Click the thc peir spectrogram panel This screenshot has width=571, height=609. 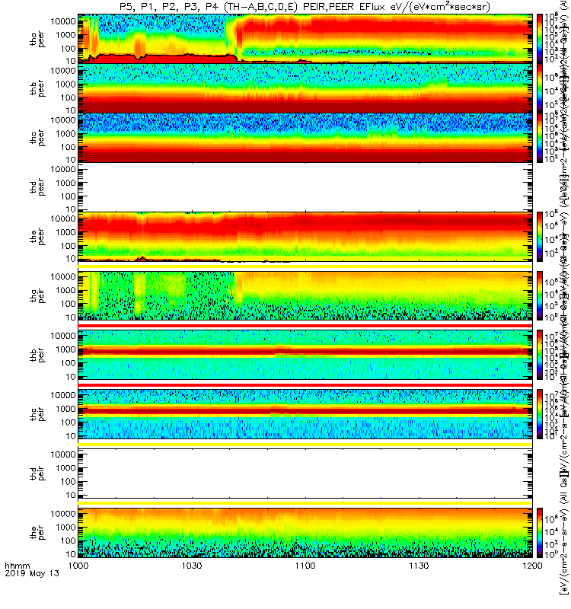[x=305, y=414]
